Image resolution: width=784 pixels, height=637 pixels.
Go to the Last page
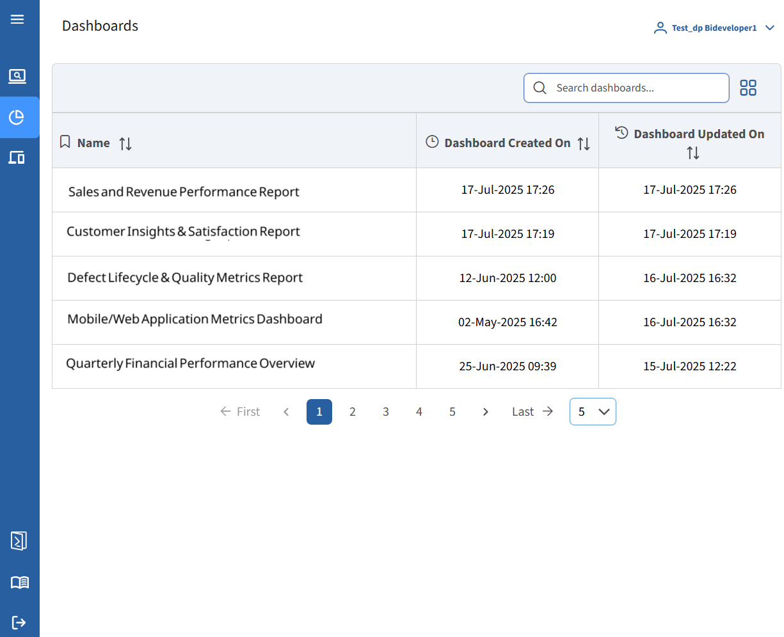tap(532, 412)
